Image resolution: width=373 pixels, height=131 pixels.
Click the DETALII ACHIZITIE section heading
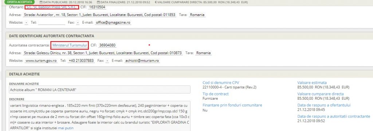pos(24,74)
